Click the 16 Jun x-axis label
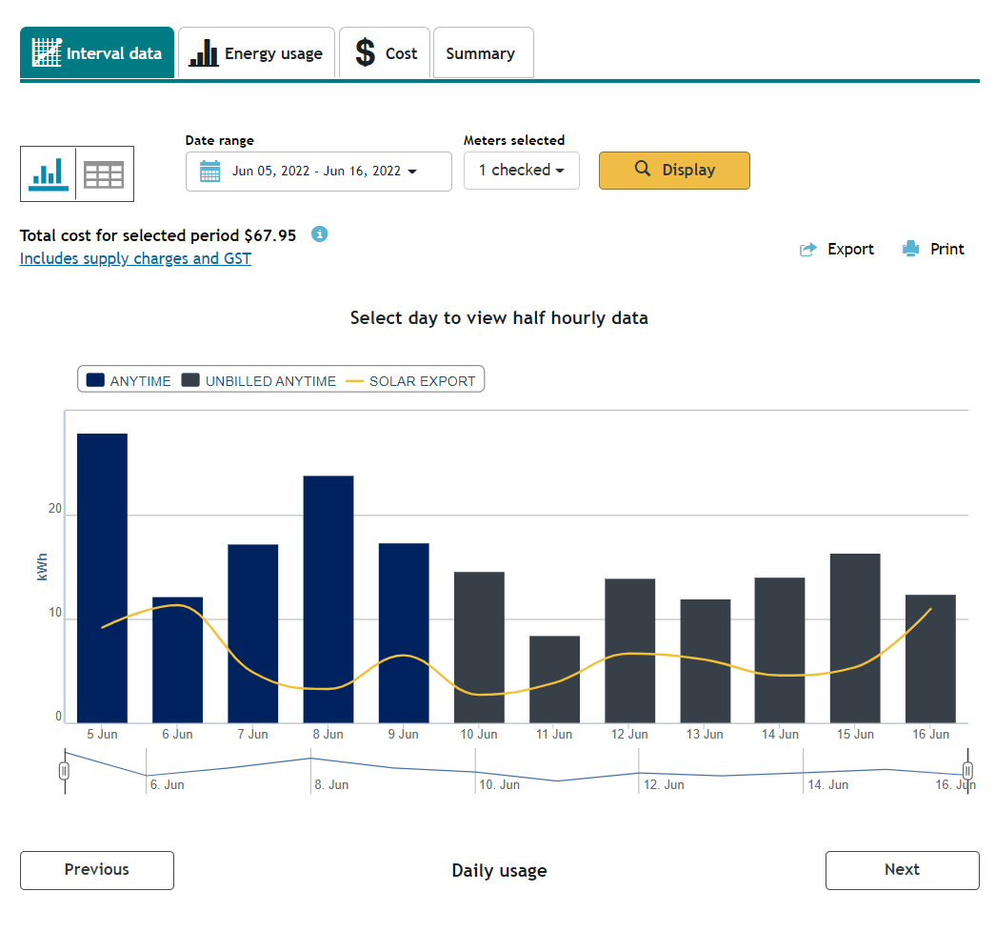 pyautogui.click(x=931, y=735)
